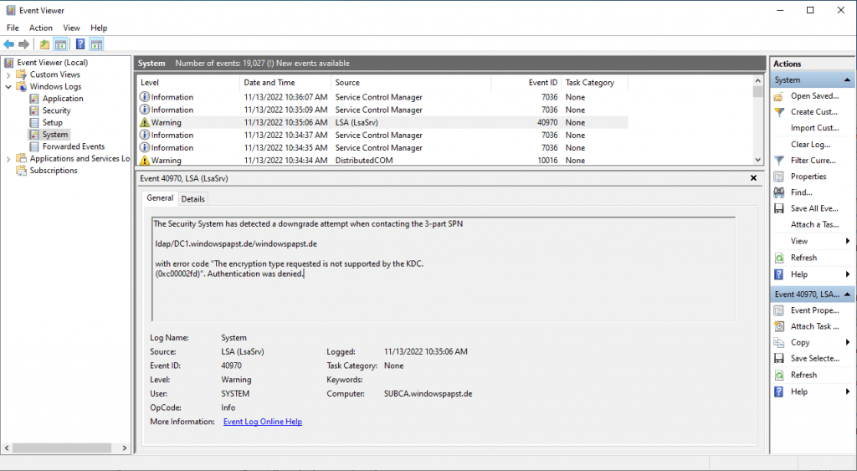Toggle Show/Hide Action Pane toolbar icon
This screenshot has height=471, width=857.
pos(96,44)
